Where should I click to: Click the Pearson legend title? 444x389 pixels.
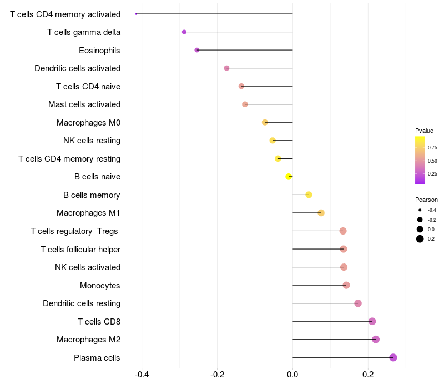(426, 200)
